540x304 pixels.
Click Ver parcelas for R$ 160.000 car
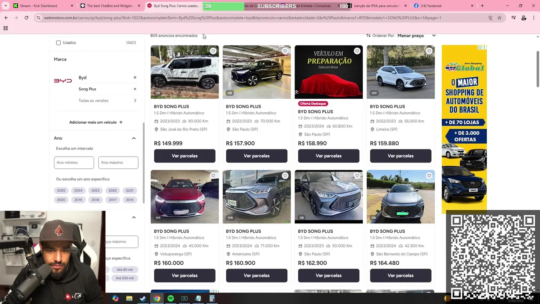(x=185, y=275)
